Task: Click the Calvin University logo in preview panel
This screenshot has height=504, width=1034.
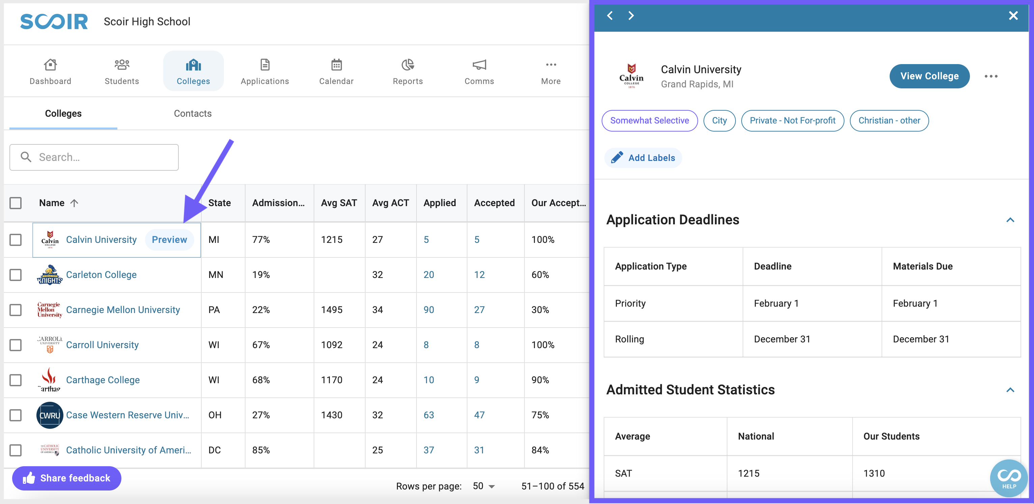Action: click(631, 76)
